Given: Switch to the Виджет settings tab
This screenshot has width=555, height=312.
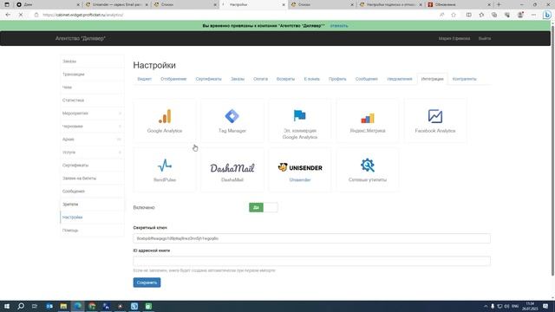Looking at the screenshot, I should [145, 79].
